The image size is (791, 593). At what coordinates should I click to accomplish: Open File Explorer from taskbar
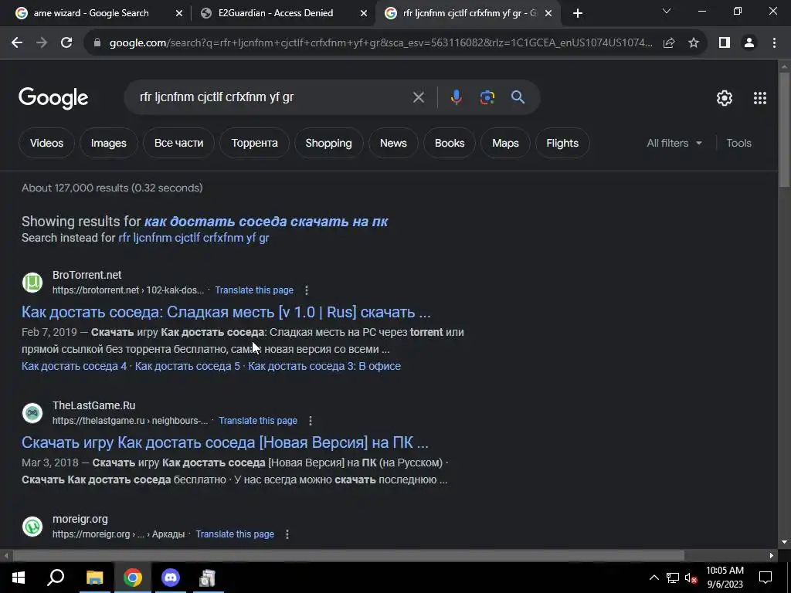94,578
